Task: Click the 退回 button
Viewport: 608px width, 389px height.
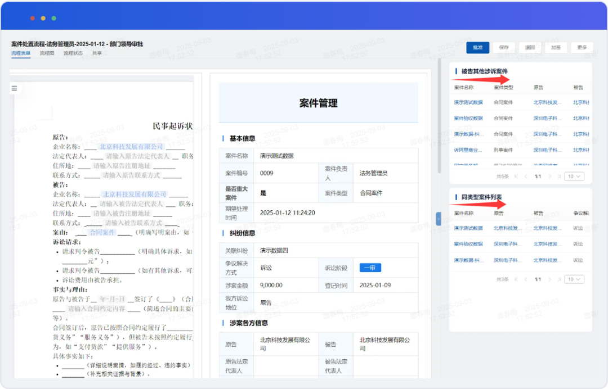Action: [x=530, y=48]
